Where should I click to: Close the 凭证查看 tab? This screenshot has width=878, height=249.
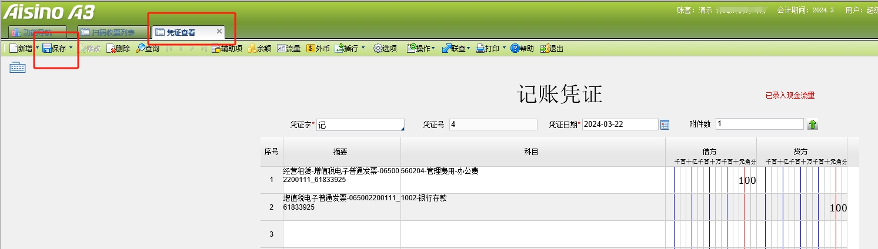point(219,32)
